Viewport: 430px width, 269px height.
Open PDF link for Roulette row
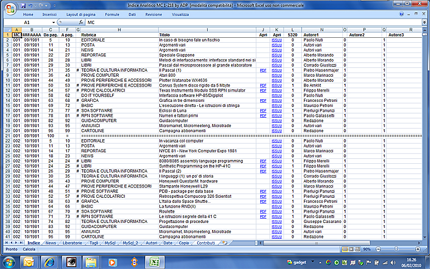pos(263,211)
